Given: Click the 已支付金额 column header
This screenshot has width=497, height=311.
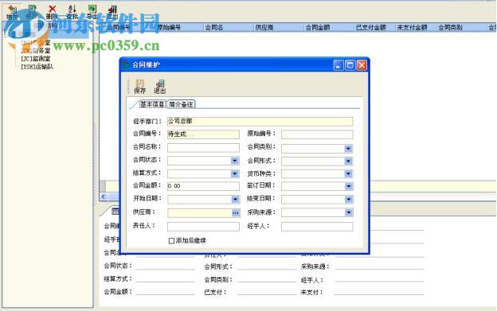Looking at the screenshot, I should click(374, 28).
